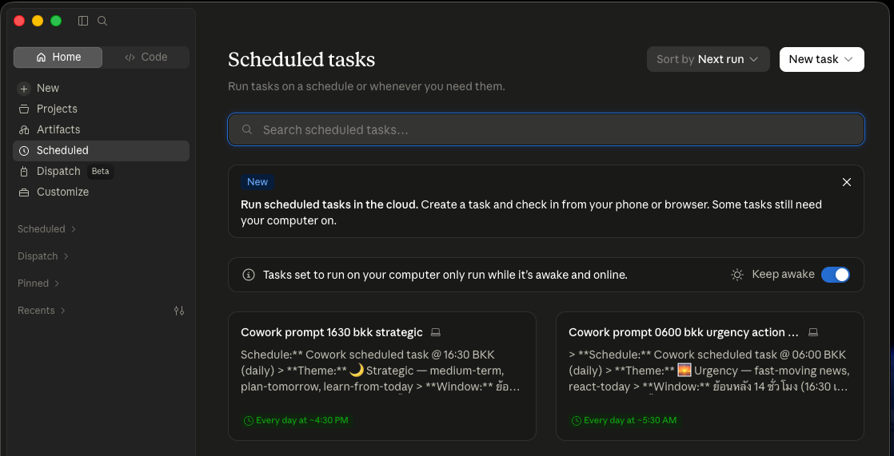Open Cowork prompt 0600 bkk urgency action task

point(710,375)
